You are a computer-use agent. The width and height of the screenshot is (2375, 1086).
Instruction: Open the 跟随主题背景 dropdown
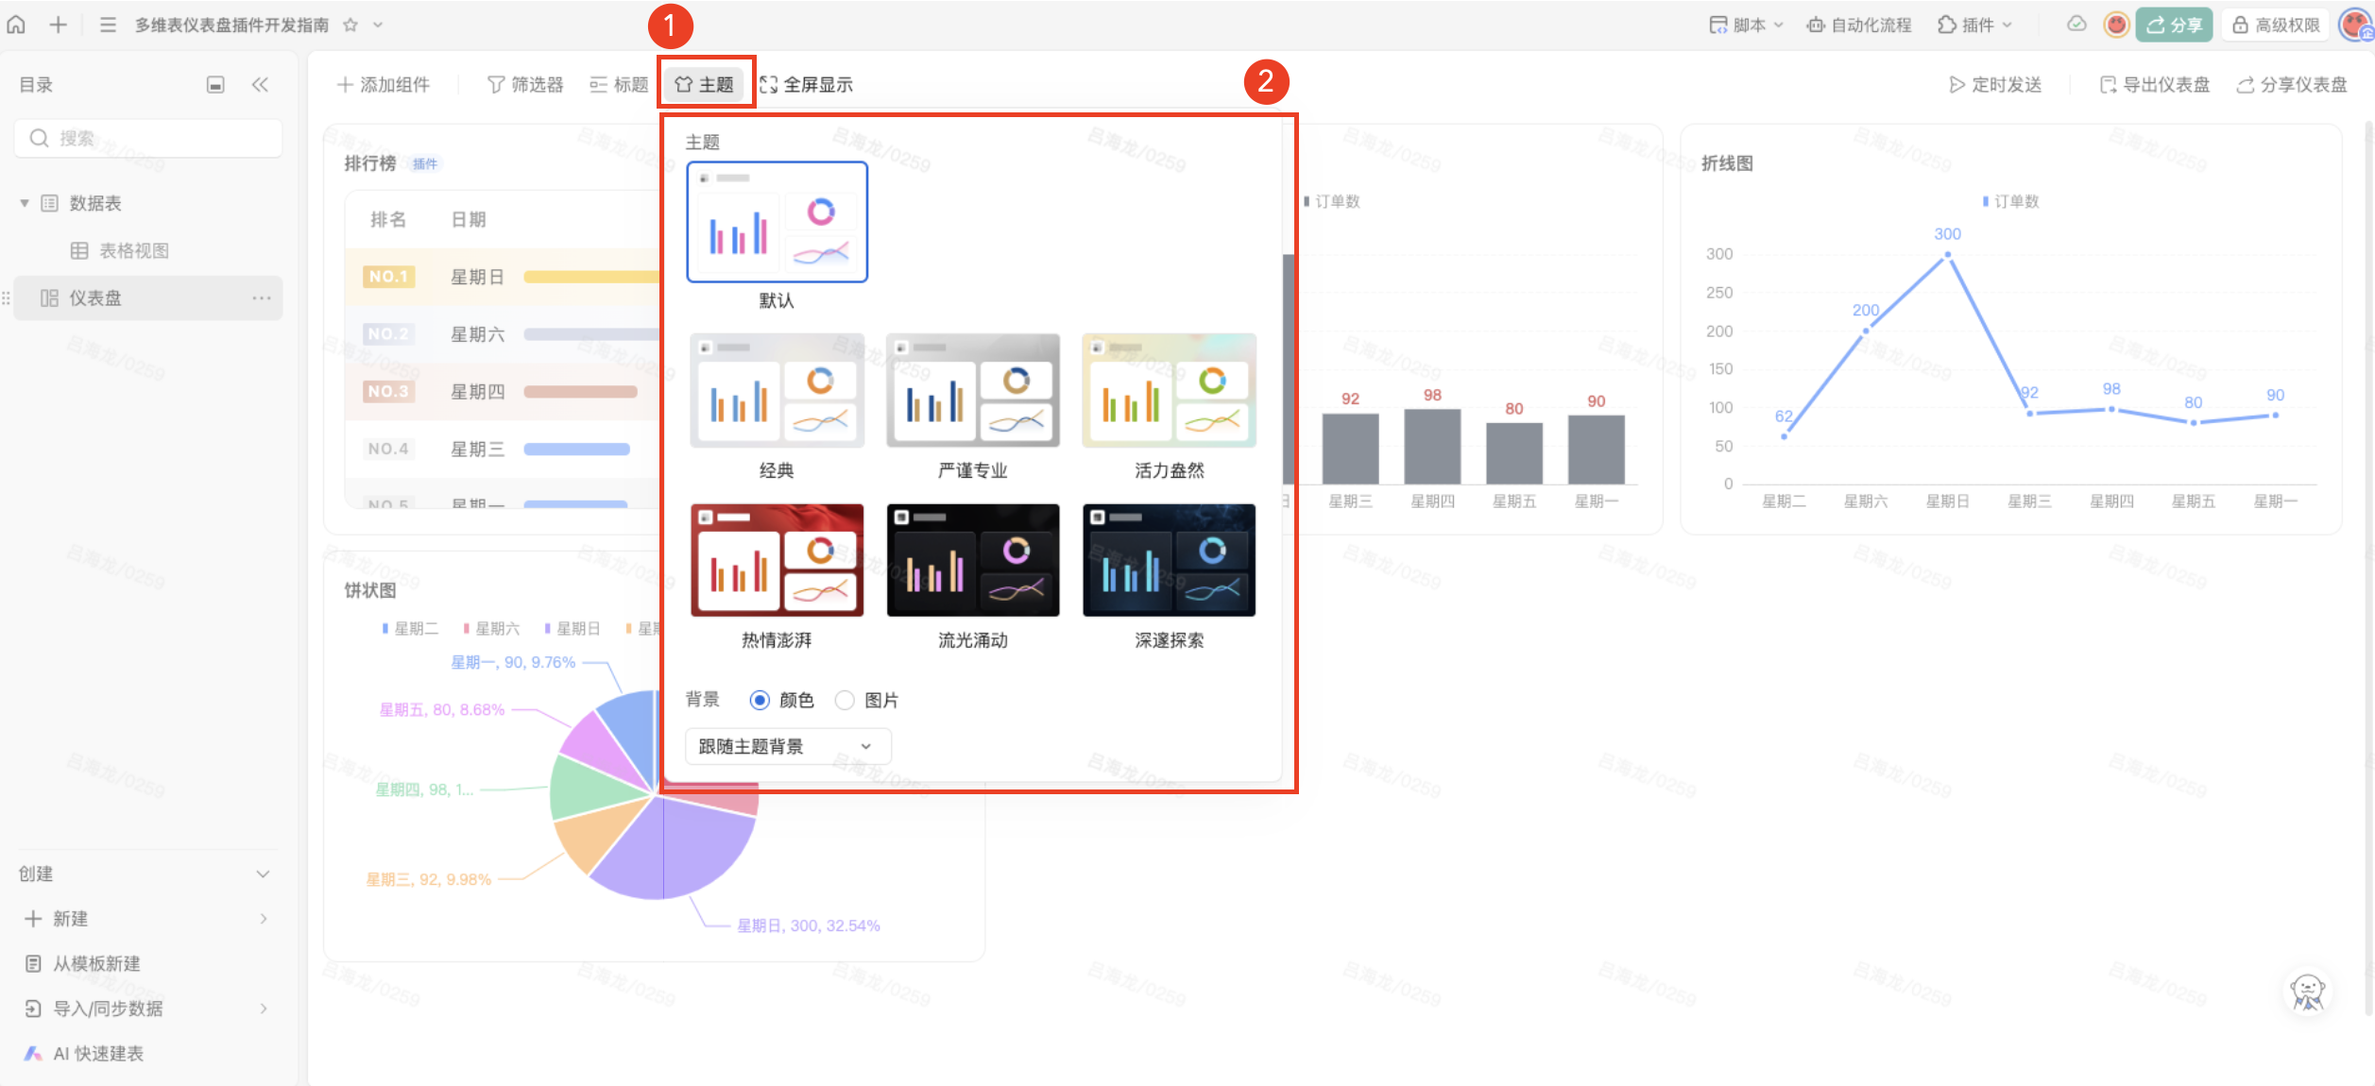pos(787,746)
